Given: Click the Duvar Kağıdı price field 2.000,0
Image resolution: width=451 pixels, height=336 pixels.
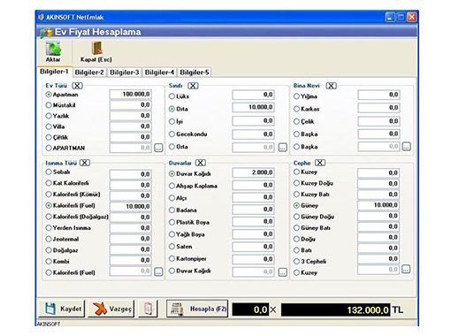Looking at the screenshot, I should [254, 172].
